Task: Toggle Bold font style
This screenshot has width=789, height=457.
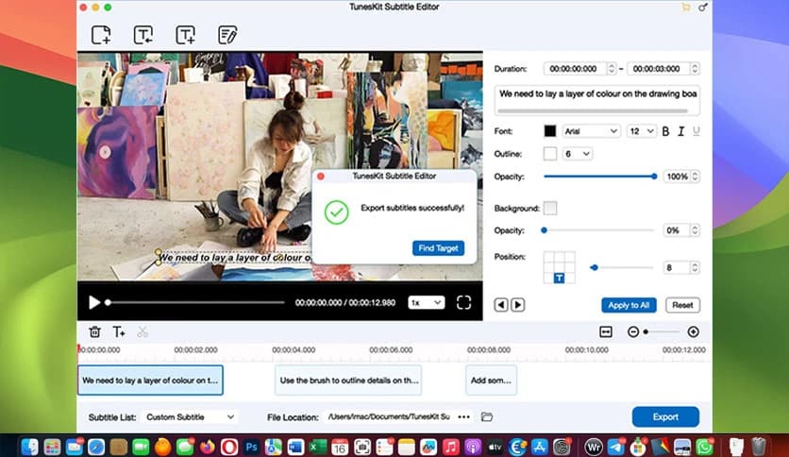Action: point(665,131)
